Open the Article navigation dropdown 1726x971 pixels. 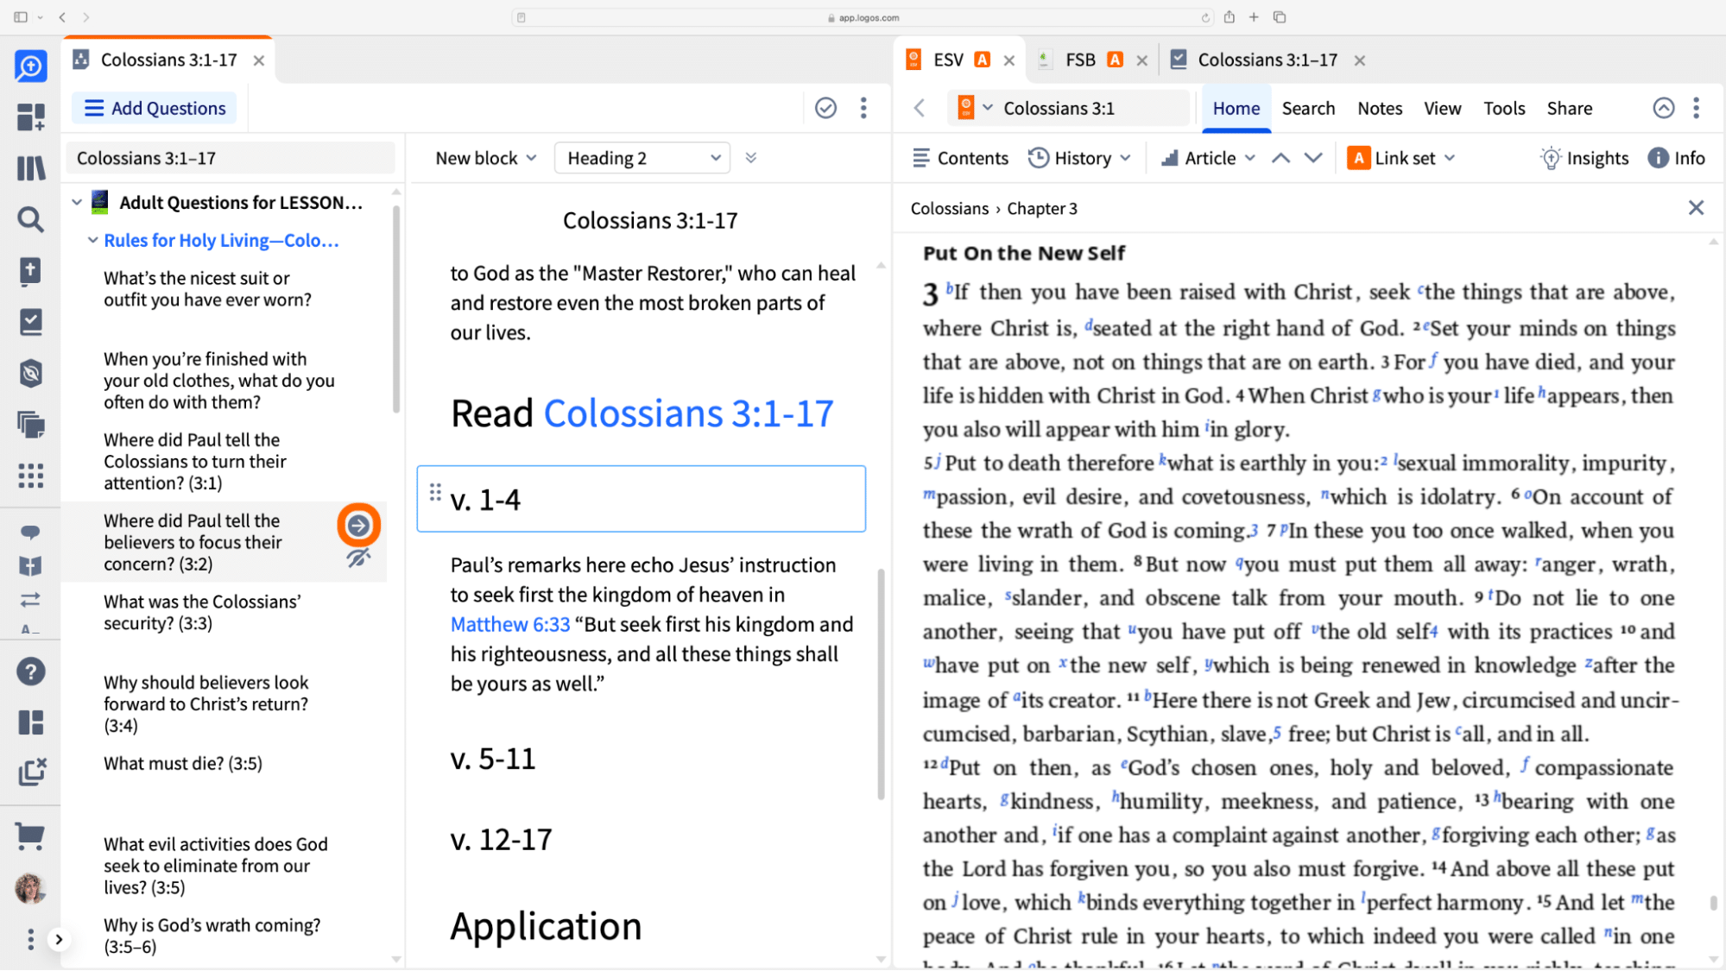click(1207, 158)
